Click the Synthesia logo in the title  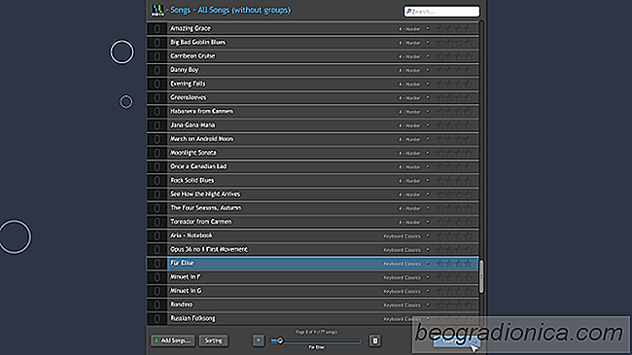158,10
